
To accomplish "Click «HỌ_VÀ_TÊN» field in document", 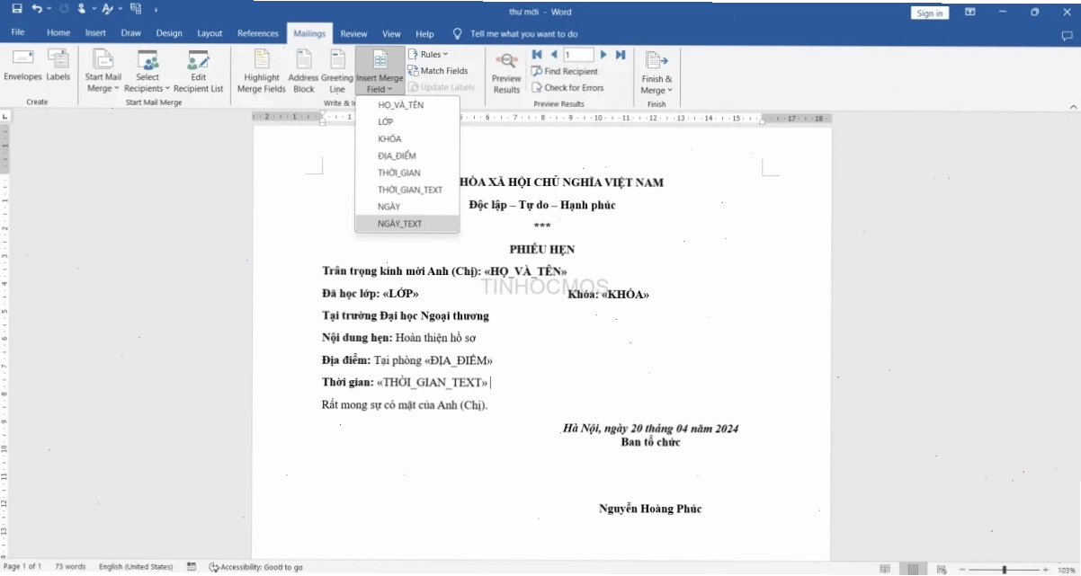I will pyautogui.click(x=525, y=271).
